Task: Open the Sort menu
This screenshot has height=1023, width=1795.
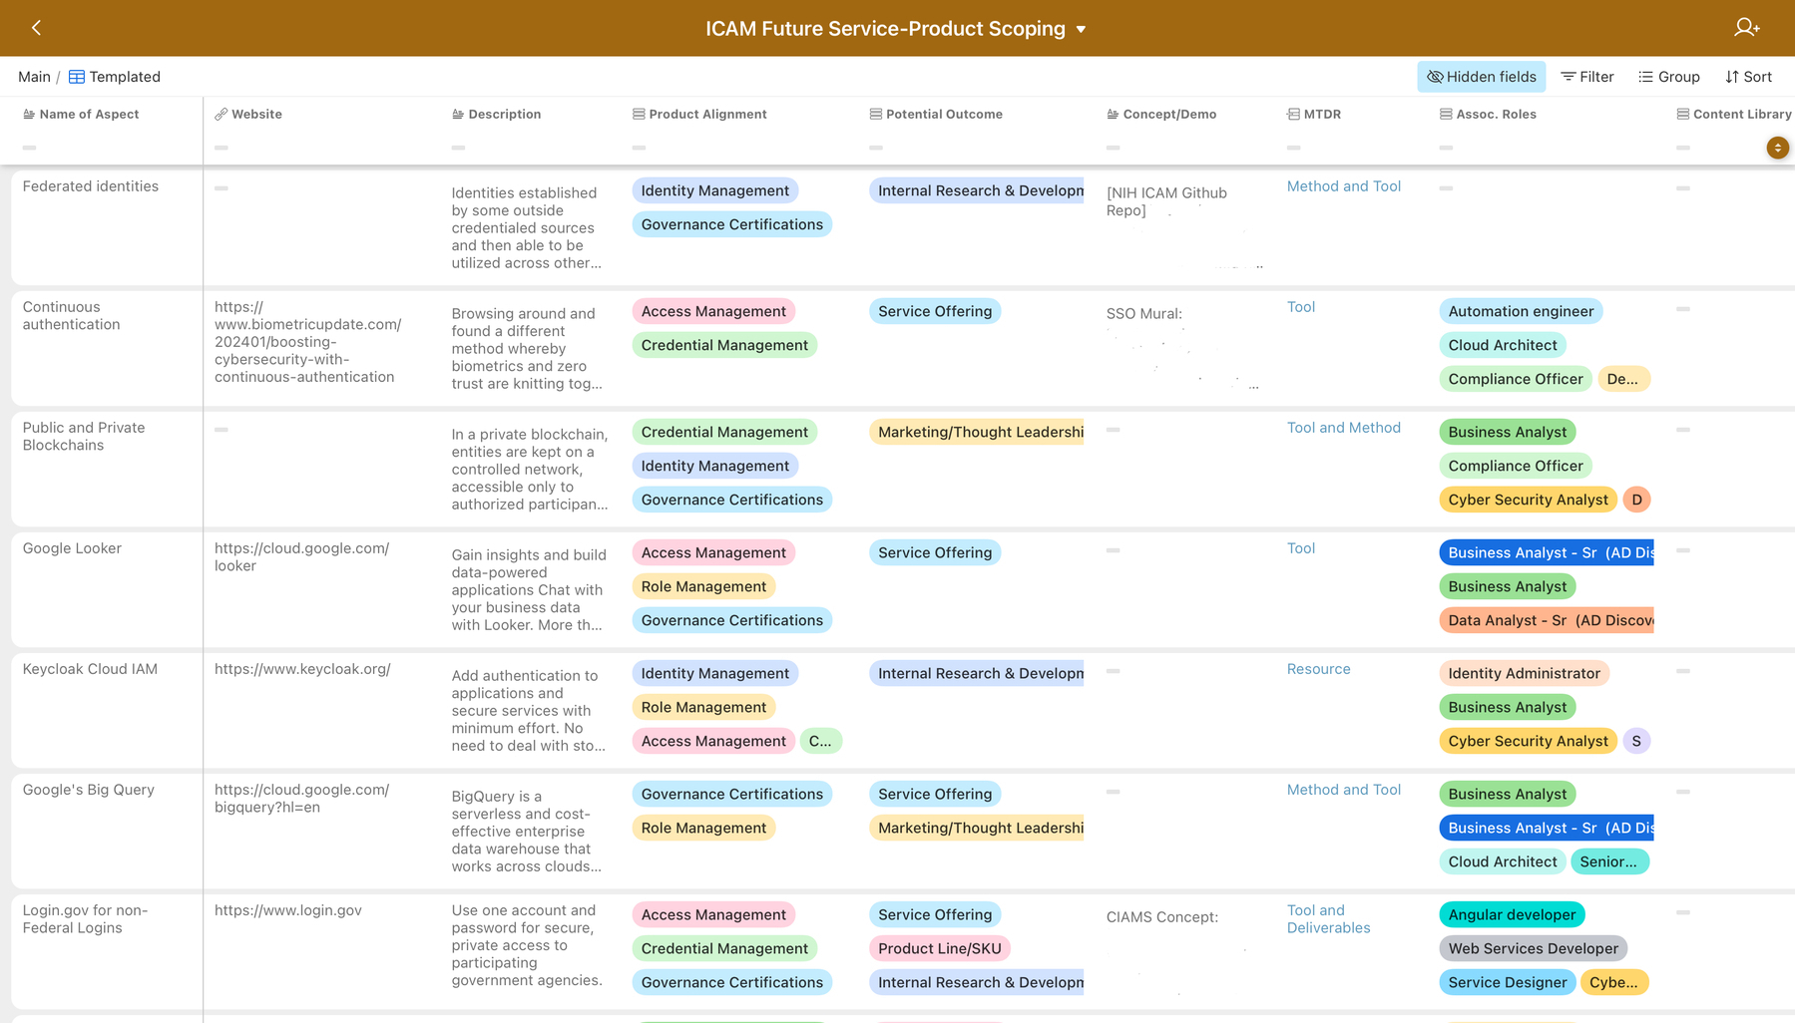Action: click(1748, 77)
